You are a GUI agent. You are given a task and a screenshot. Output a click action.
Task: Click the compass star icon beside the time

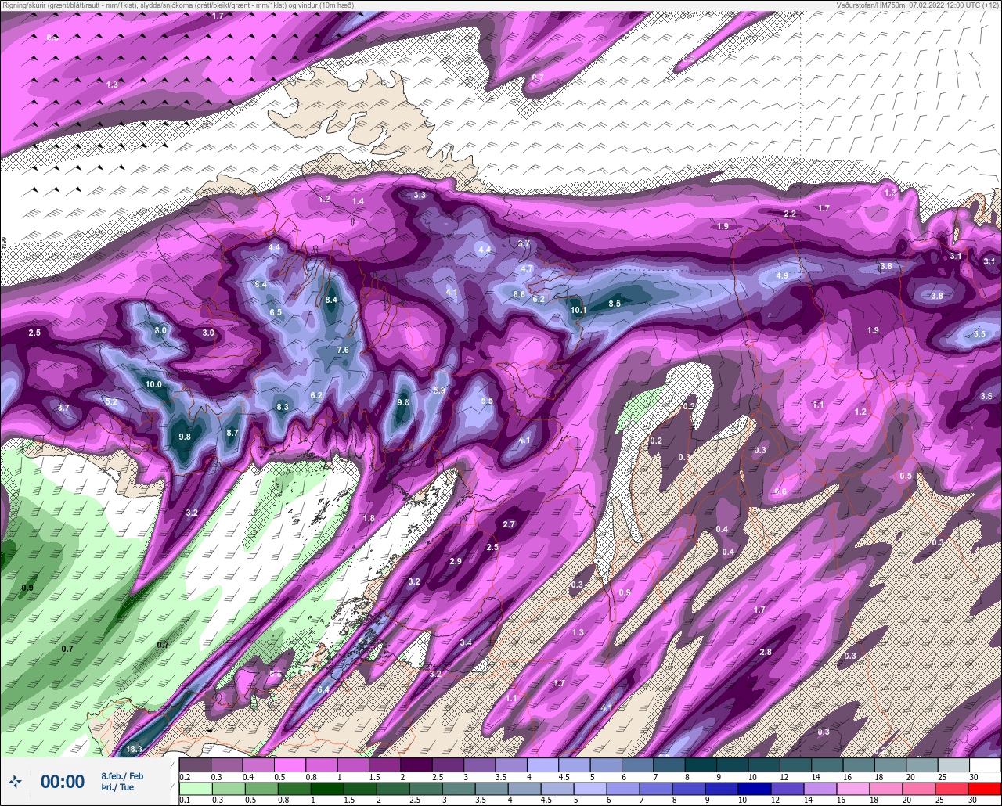pyautogui.click(x=15, y=781)
